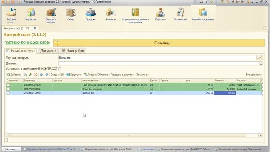Switch to the Номенклатура tab
This screenshot has width=270, height=152.
click(21, 51)
